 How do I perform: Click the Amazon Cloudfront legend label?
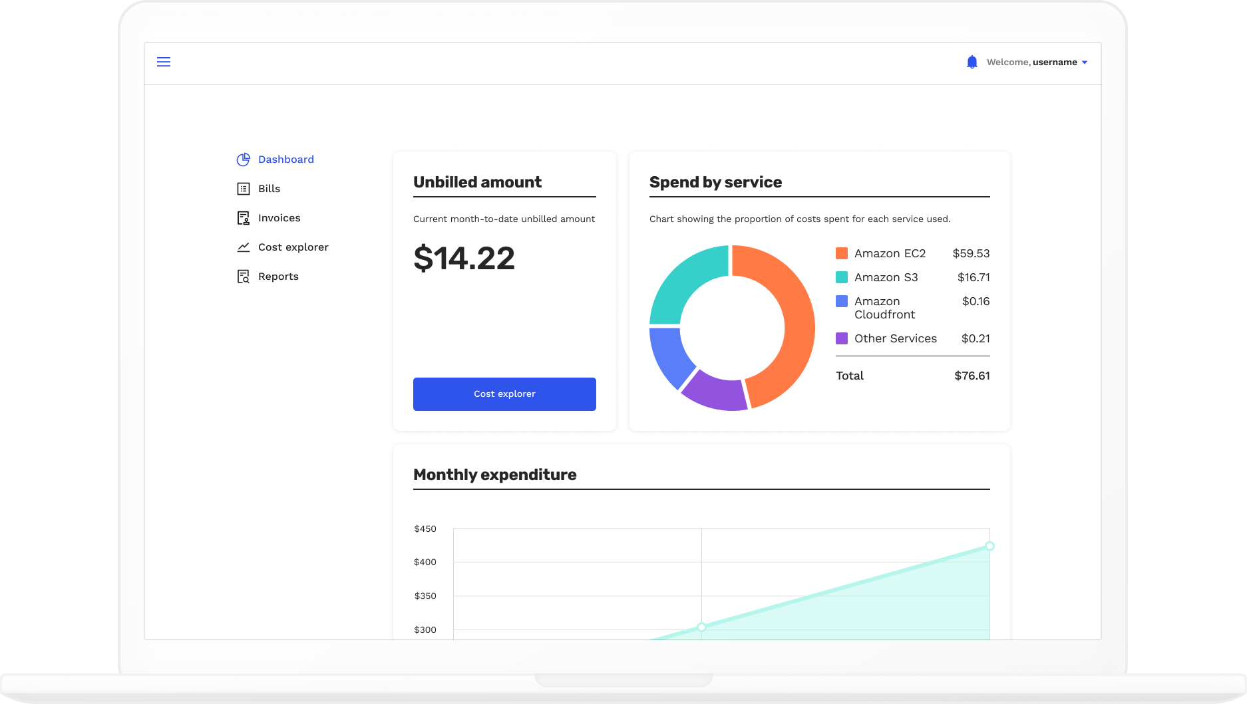885,308
